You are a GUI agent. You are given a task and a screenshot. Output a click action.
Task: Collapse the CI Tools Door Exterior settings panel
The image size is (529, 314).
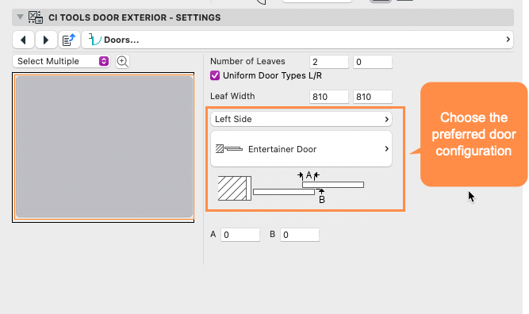pos(20,17)
